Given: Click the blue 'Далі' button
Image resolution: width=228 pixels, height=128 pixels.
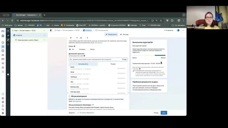Looking at the screenshot, I should coord(164,113).
